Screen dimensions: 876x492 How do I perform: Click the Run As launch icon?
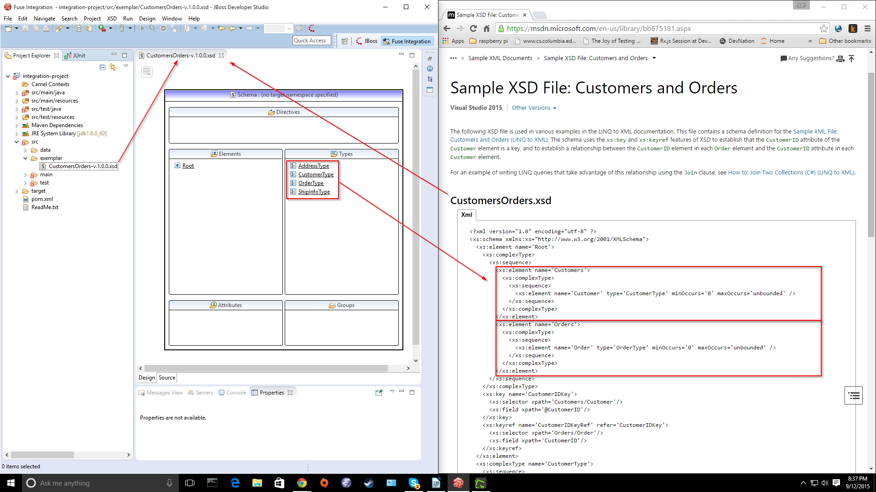(x=102, y=28)
